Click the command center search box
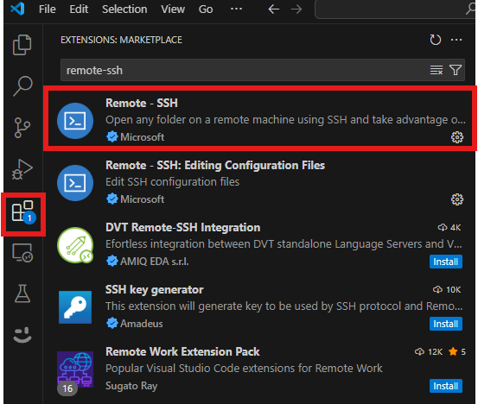The height and width of the screenshot is (404, 478). (x=395, y=9)
